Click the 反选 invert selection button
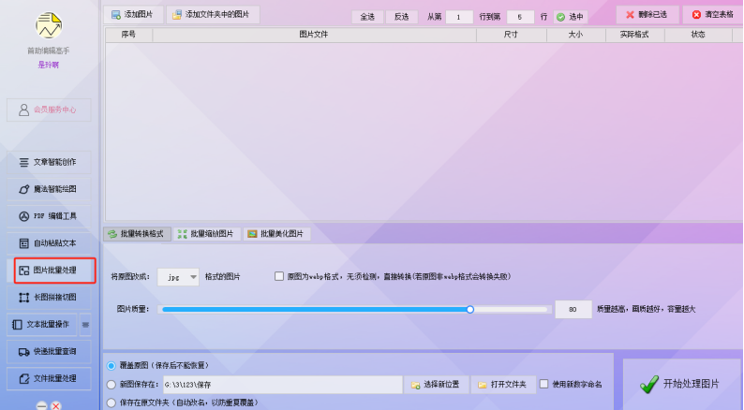 click(401, 17)
